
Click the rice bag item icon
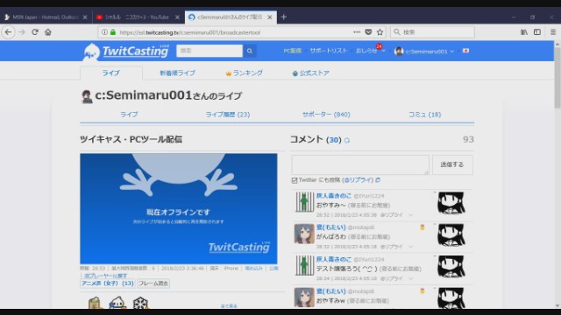[x=95, y=304]
